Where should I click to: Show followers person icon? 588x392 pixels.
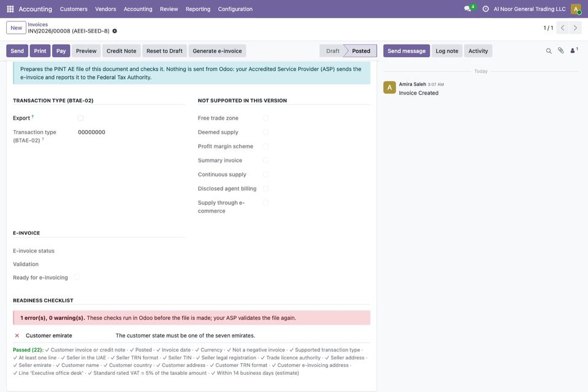tap(574, 50)
